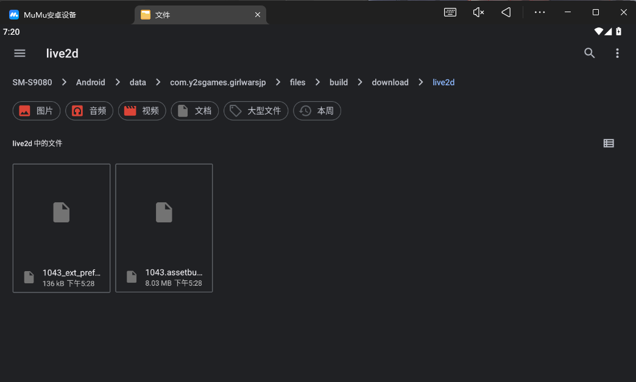Filter by 文档 documents chip
Screen dimensions: 636x382
tap(195, 111)
